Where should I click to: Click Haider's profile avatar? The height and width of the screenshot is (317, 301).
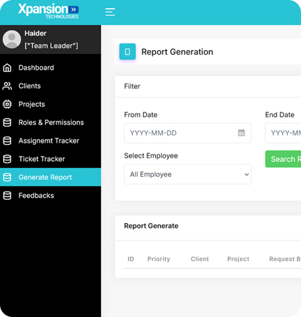point(12,39)
